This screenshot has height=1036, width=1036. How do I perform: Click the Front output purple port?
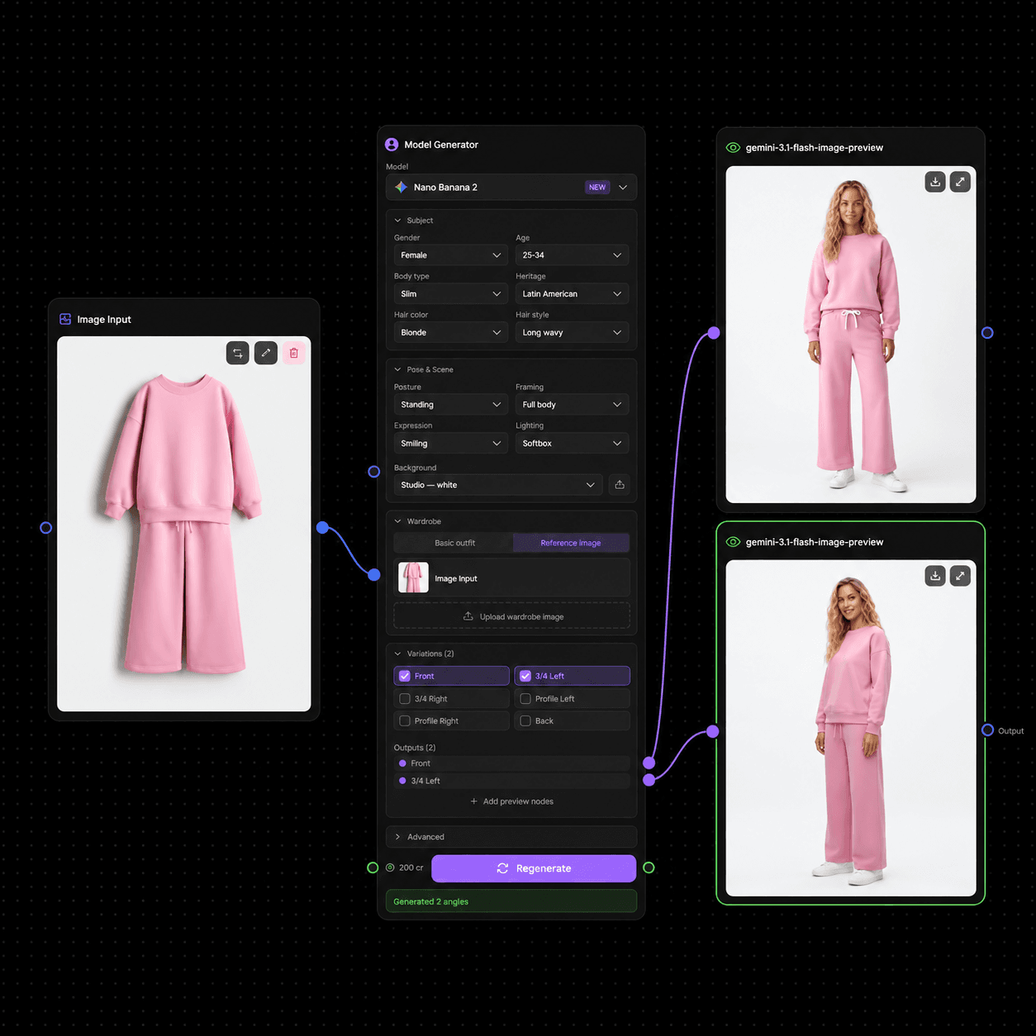click(x=649, y=763)
